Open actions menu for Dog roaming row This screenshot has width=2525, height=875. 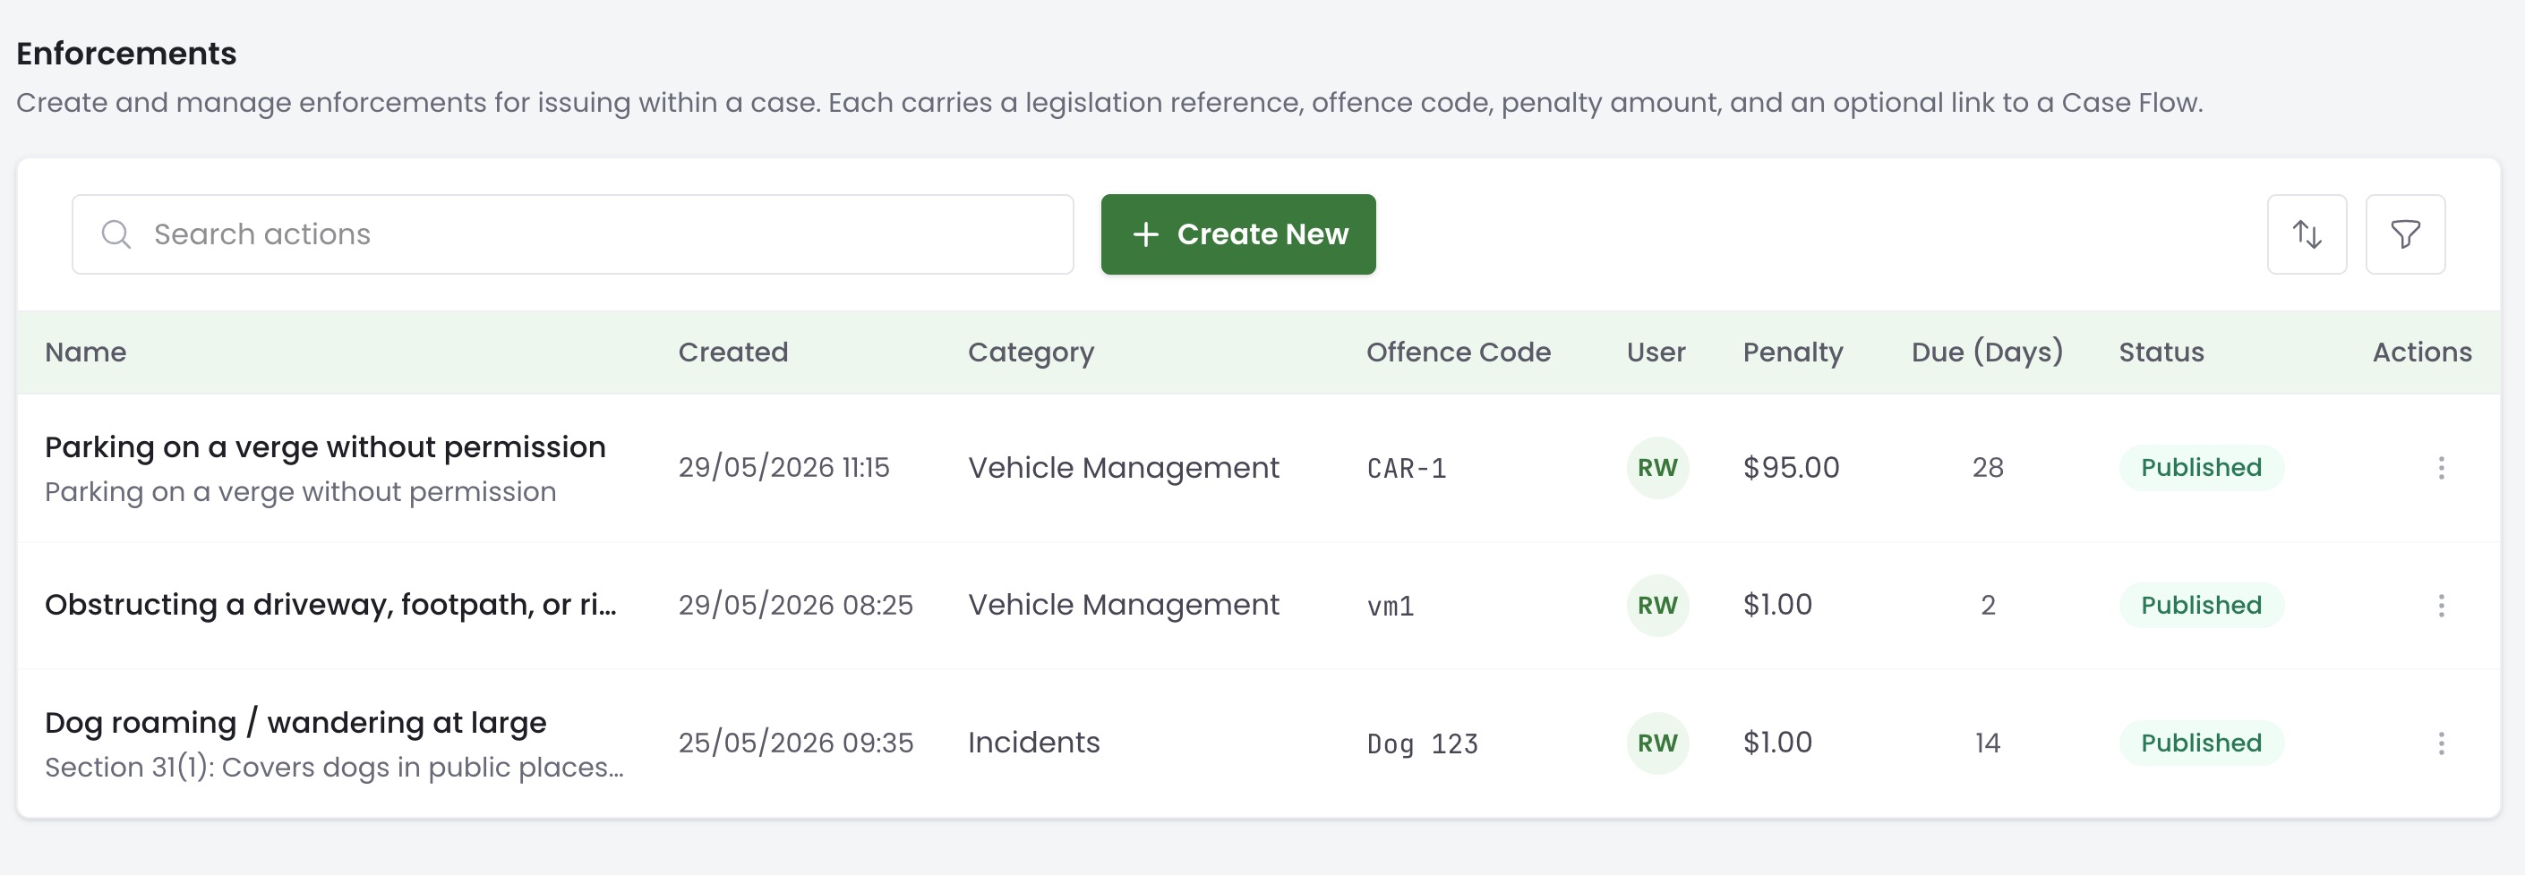point(2441,743)
